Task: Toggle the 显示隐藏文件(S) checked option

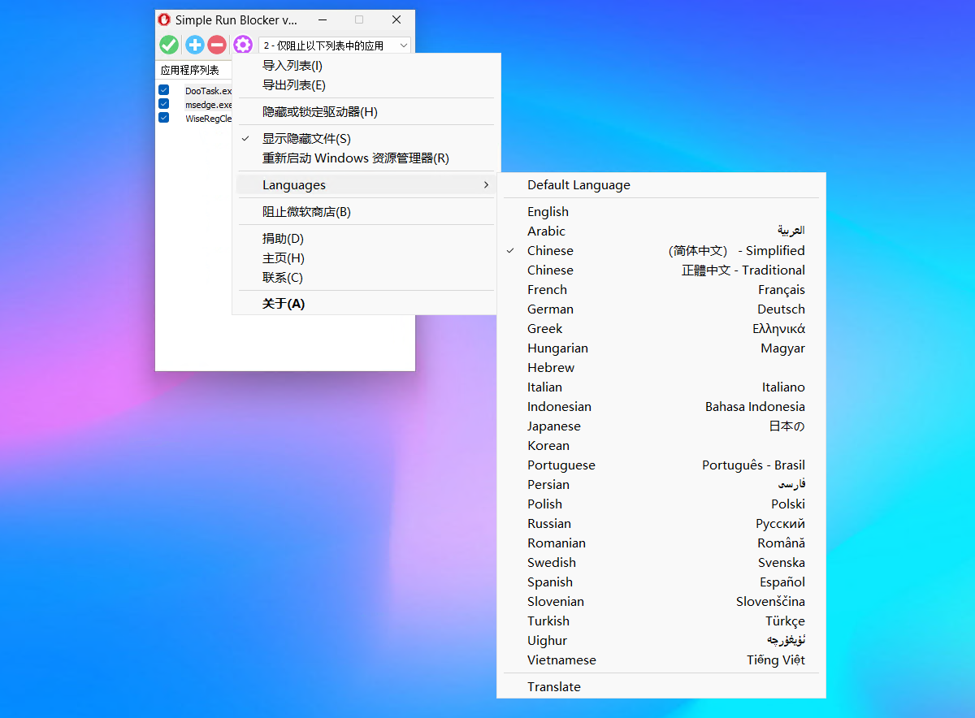Action: (x=366, y=139)
